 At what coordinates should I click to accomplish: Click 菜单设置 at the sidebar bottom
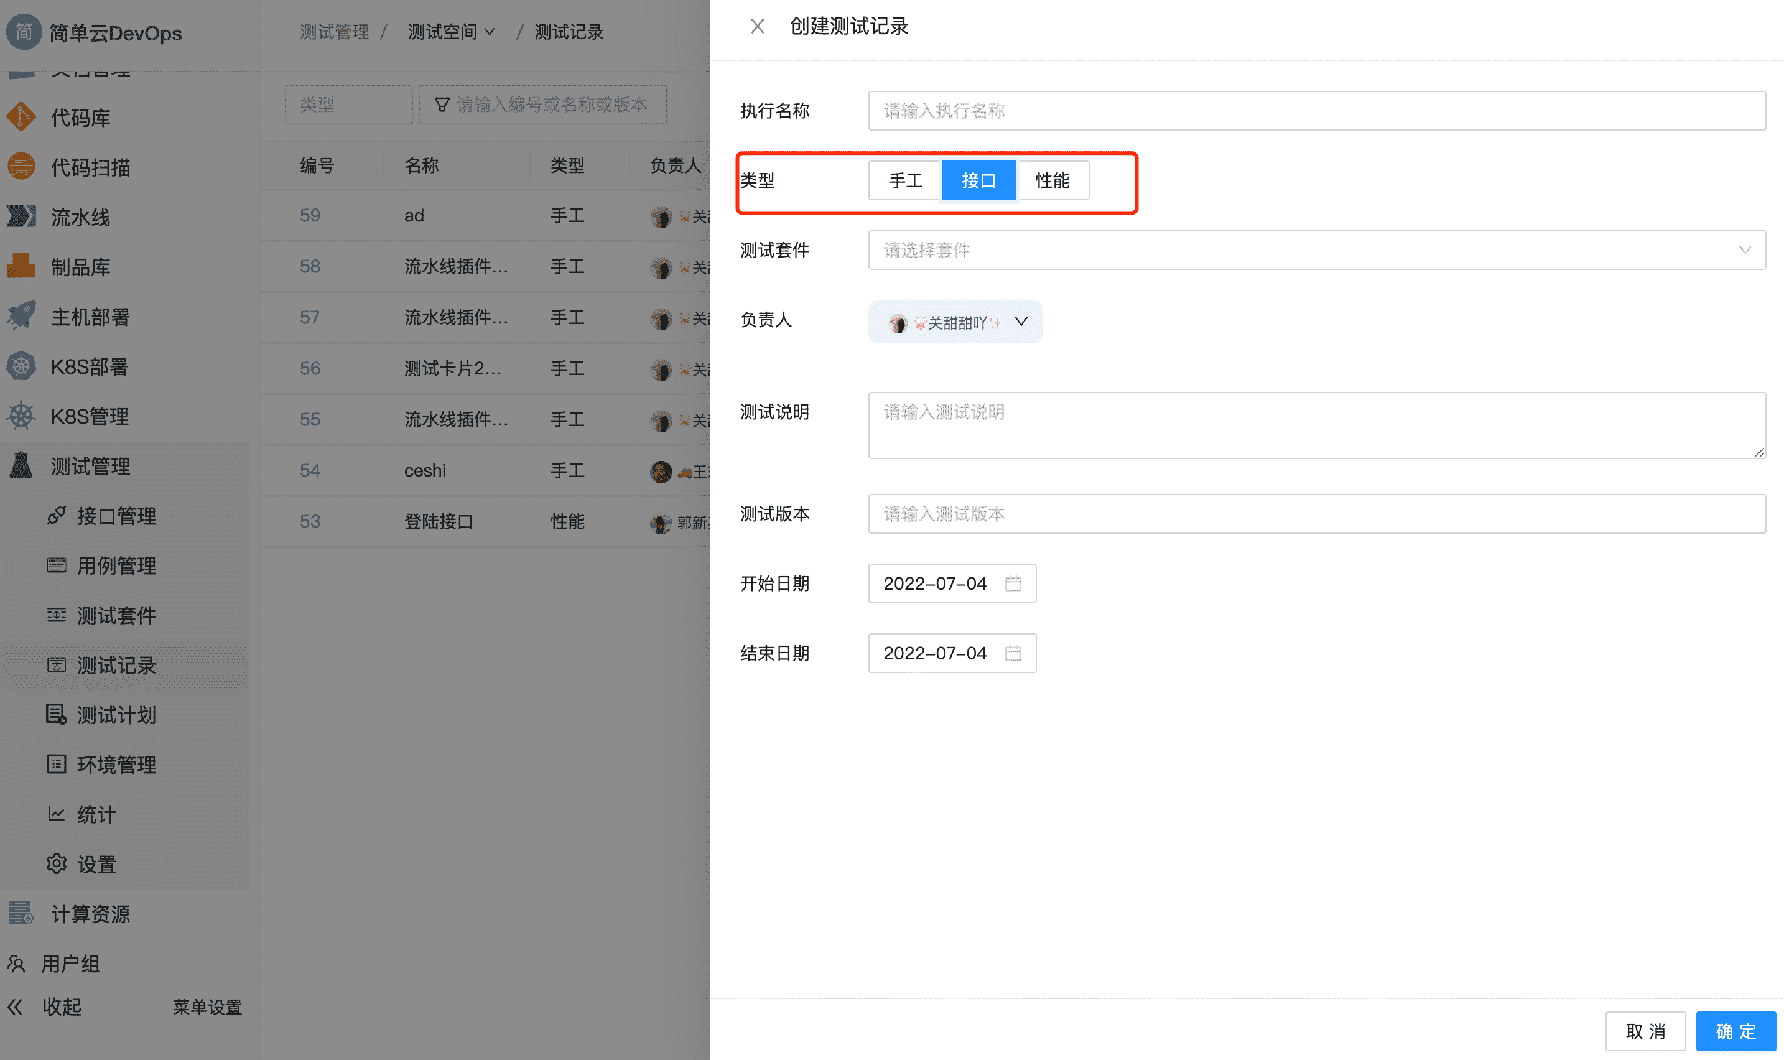(x=207, y=1007)
